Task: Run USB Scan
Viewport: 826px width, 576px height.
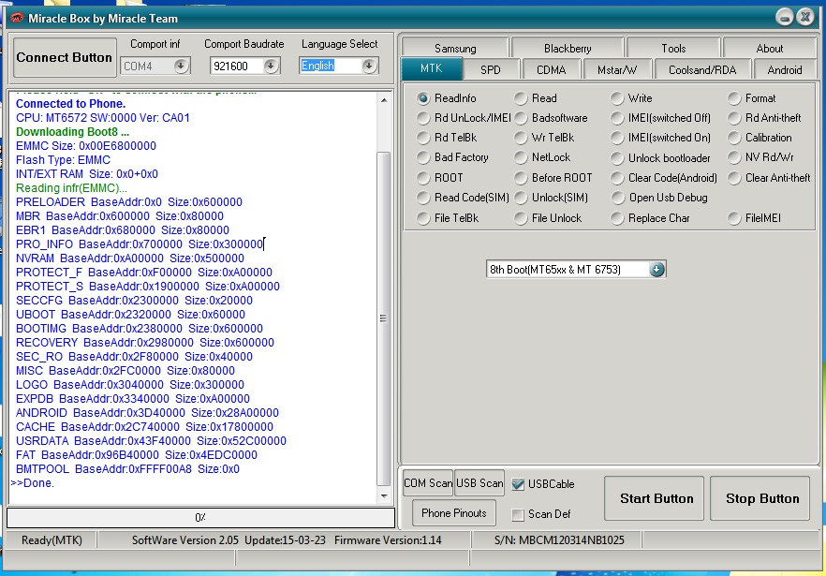Action: pyautogui.click(x=479, y=483)
